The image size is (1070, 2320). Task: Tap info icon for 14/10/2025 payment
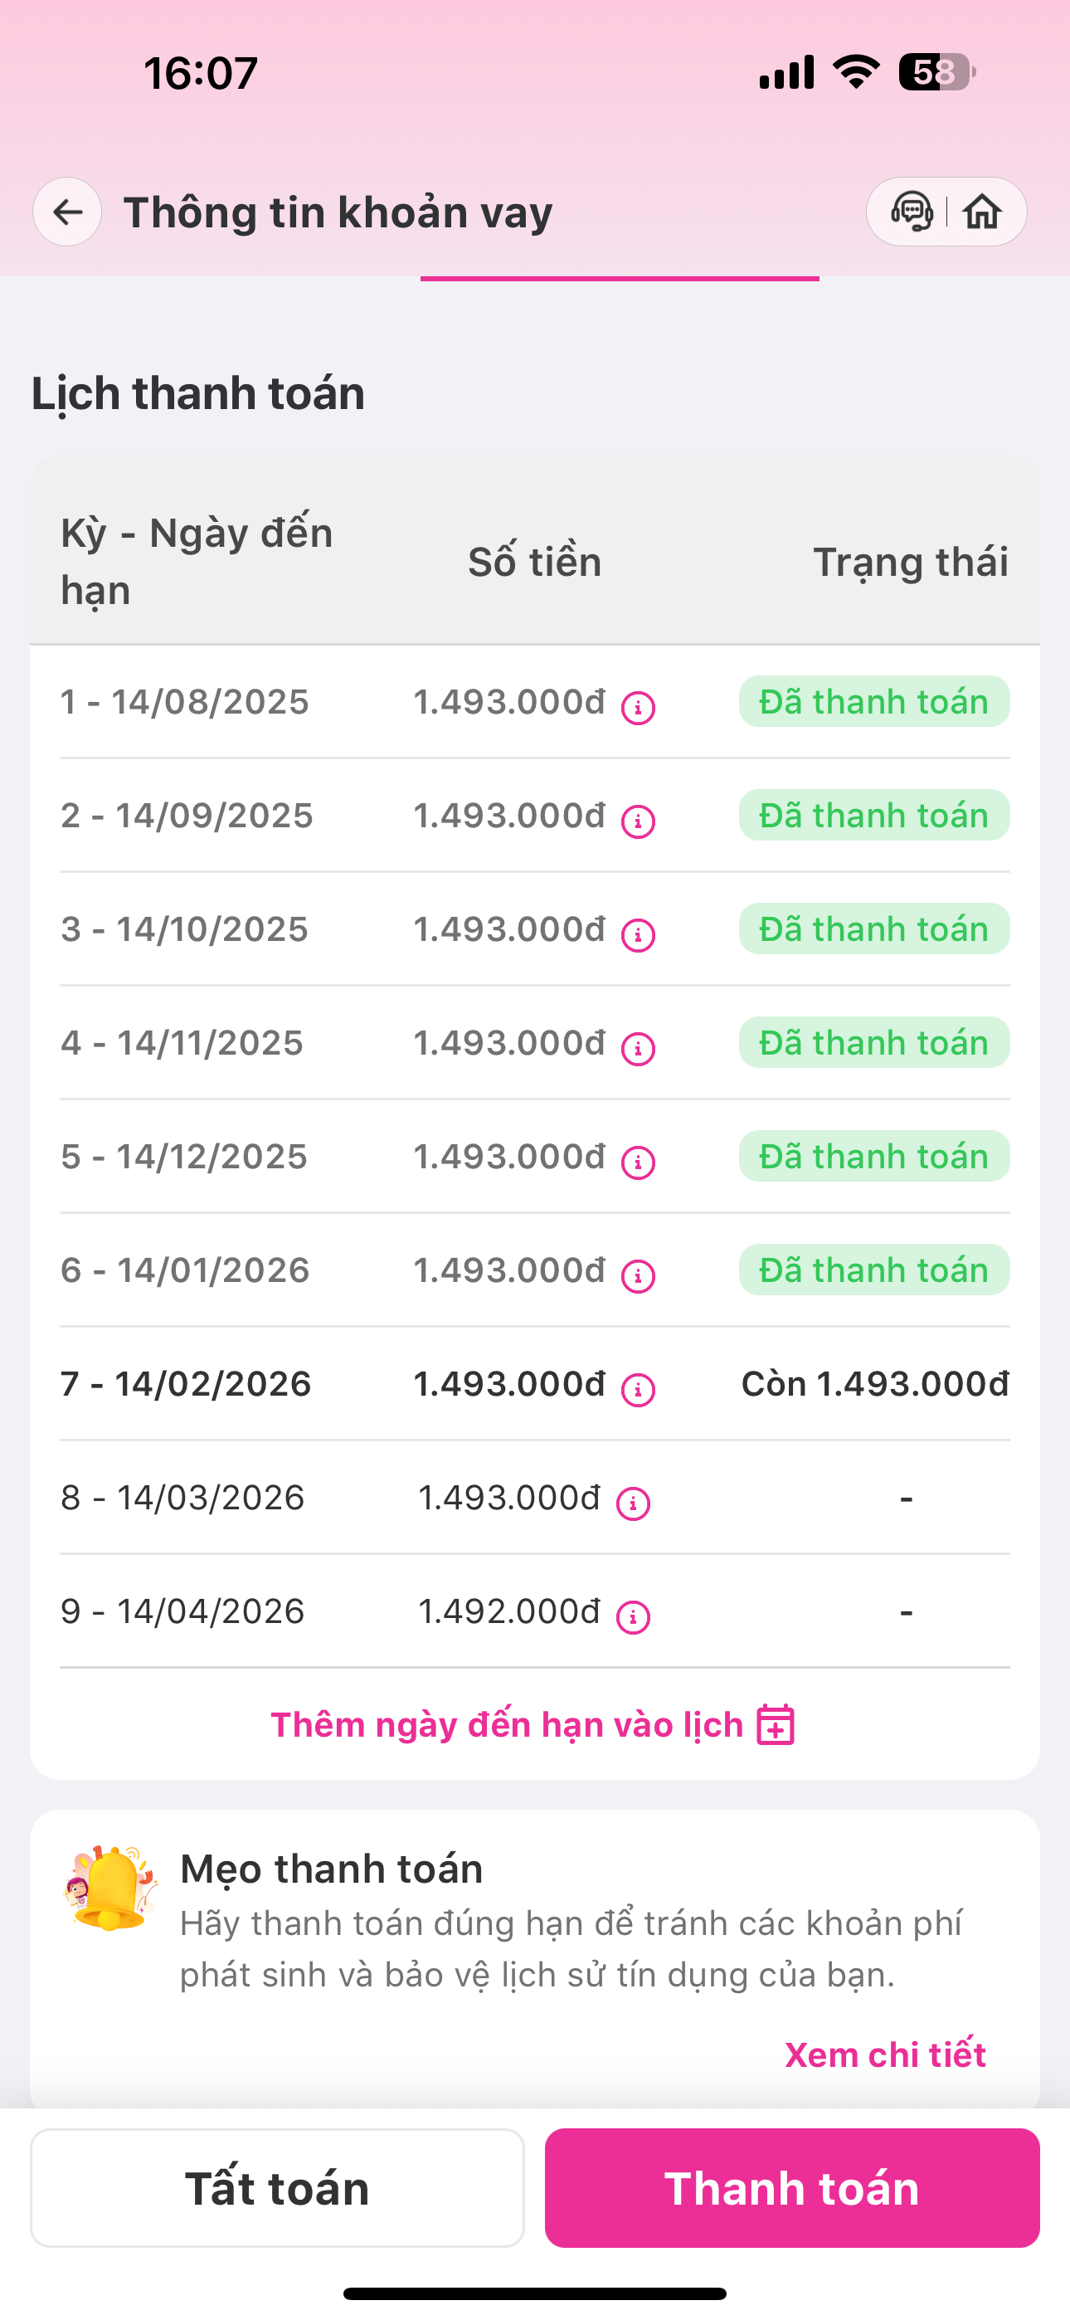[x=638, y=934]
